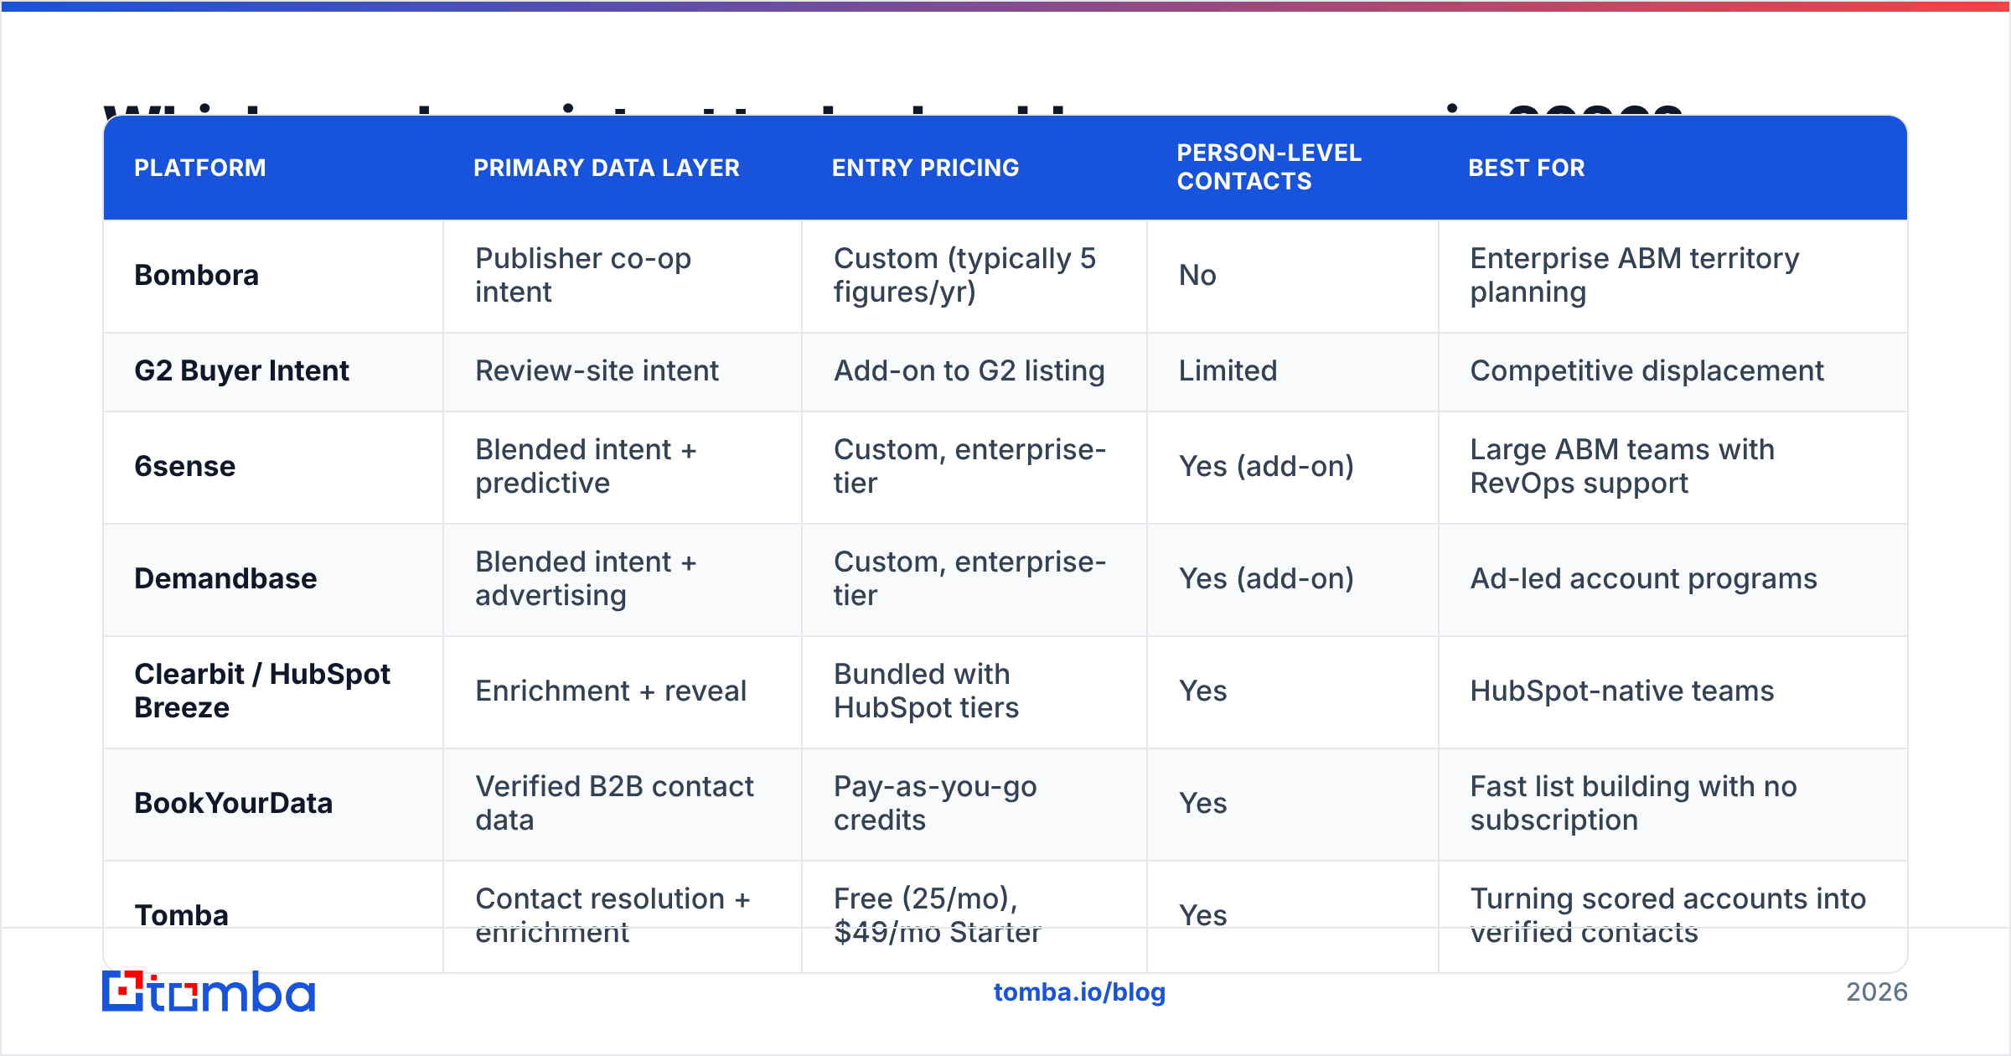Click Fast list building with no subscription
The height and width of the screenshot is (1056, 2011).
tap(1673, 804)
